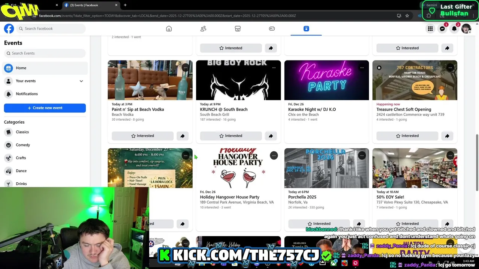Open the account profile picture menu

tap(466, 29)
